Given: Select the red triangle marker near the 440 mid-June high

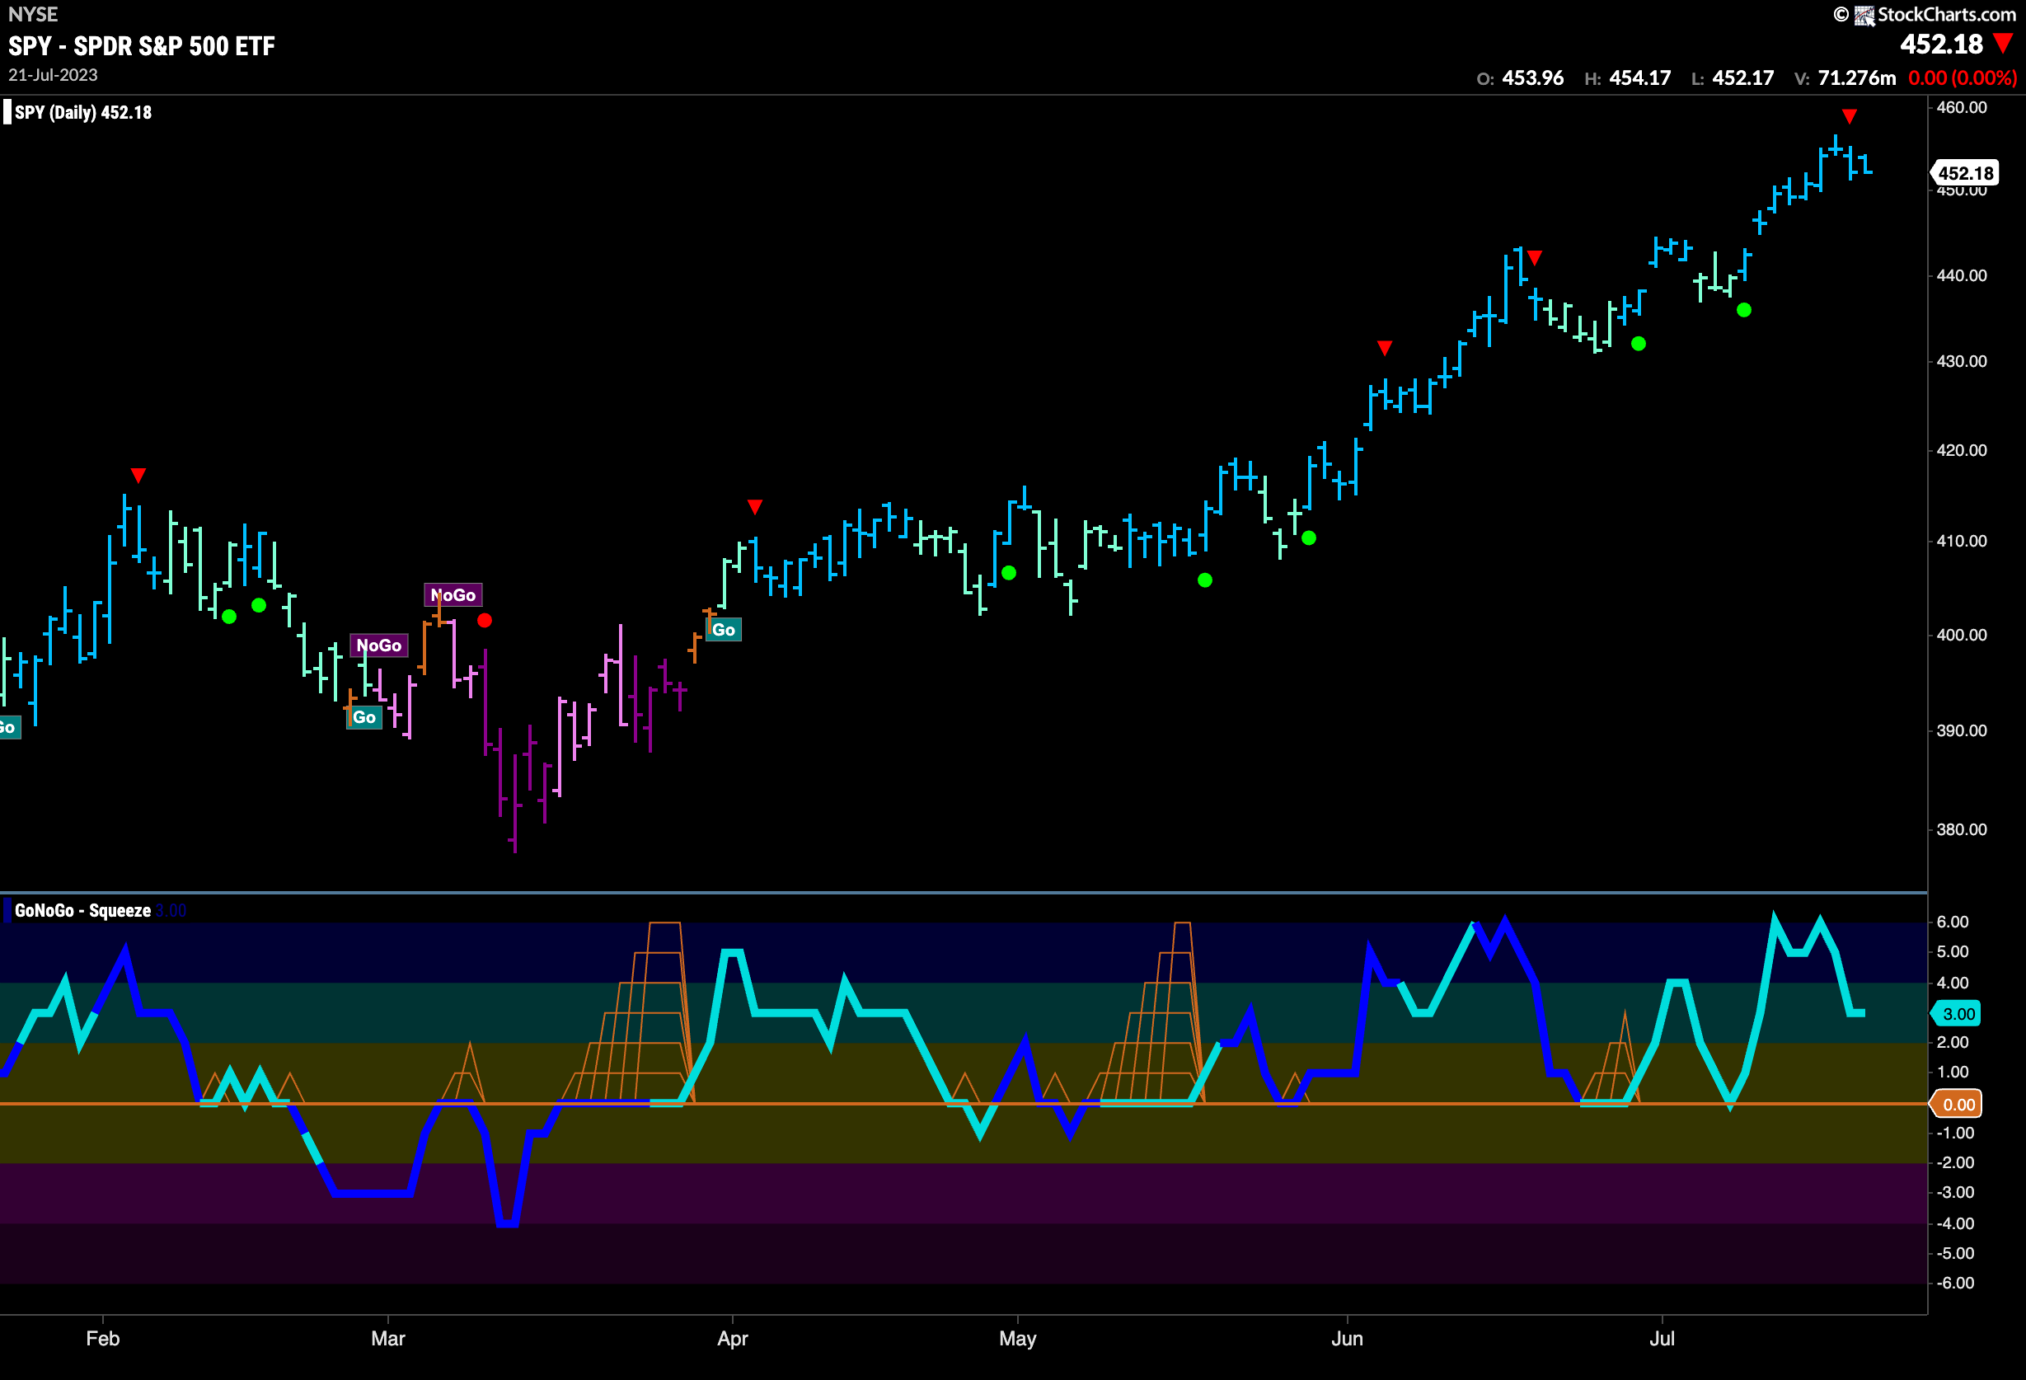Looking at the screenshot, I should click(1536, 257).
